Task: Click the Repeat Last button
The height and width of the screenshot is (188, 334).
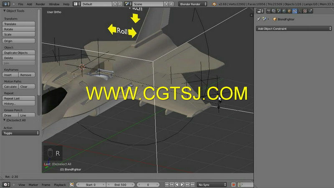Action: tap(19, 99)
